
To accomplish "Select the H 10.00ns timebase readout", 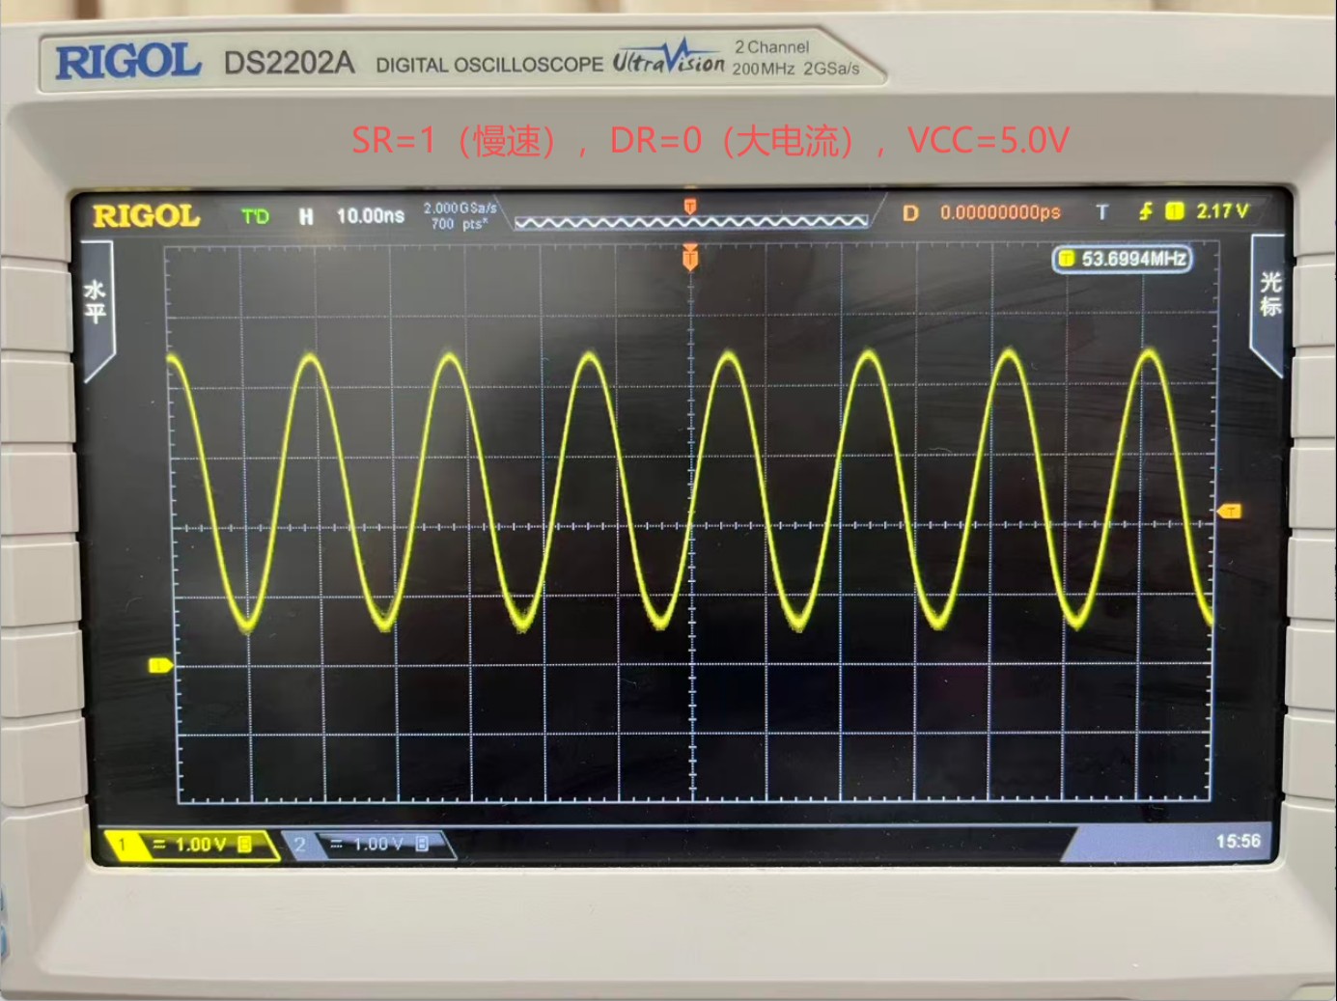I will pyautogui.click(x=351, y=216).
